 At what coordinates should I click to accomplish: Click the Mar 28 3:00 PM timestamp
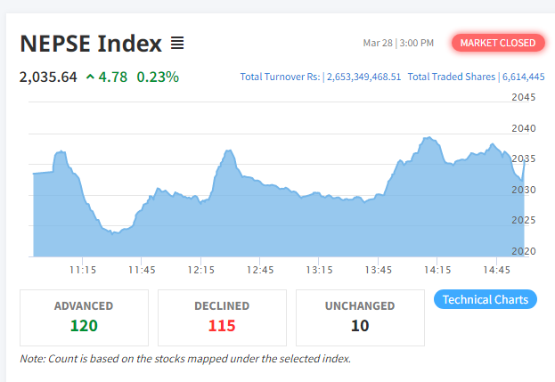tap(398, 43)
